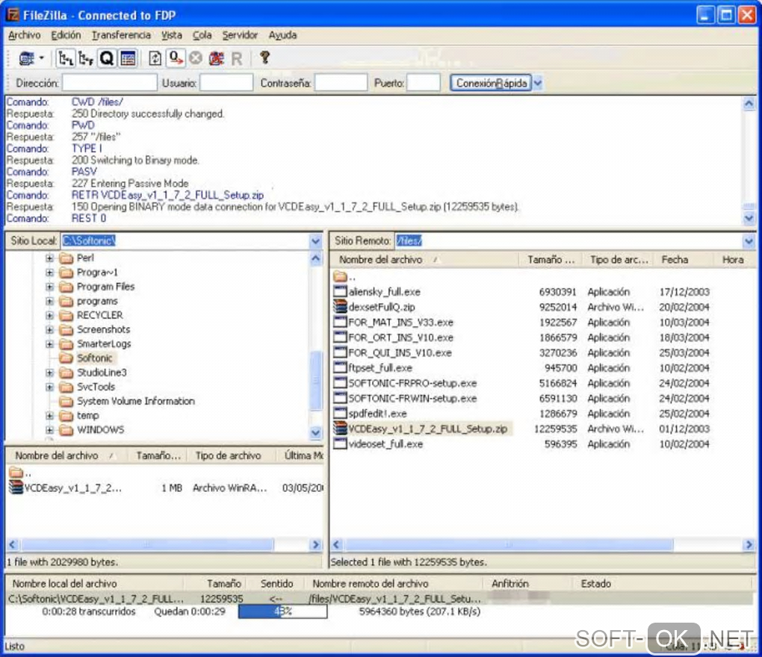Open the Site Manager icon
762x657 pixels.
26,59
